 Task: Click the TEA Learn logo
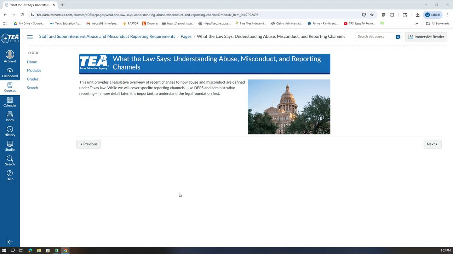click(10, 38)
